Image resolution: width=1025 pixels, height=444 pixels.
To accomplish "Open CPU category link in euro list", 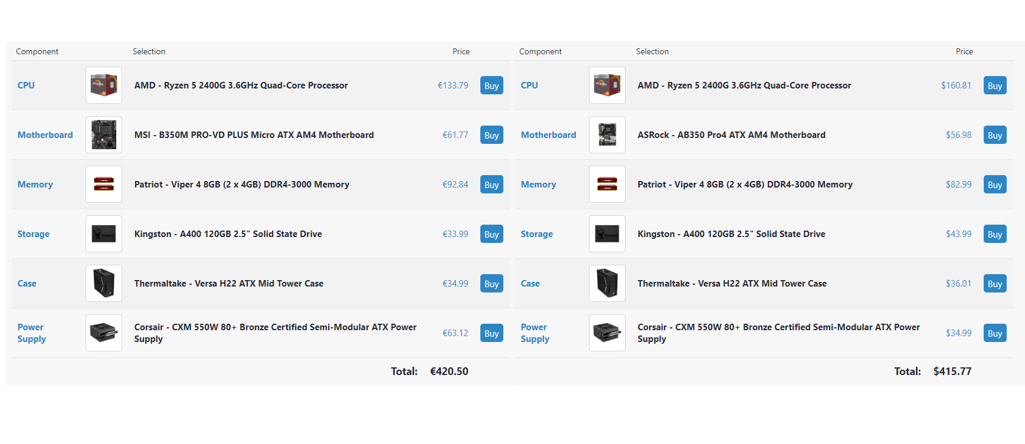I will pyautogui.click(x=26, y=85).
